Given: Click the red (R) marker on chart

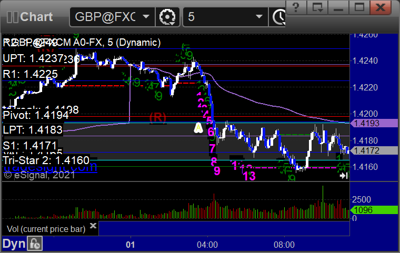Looking at the screenshot, I should [x=158, y=118].
